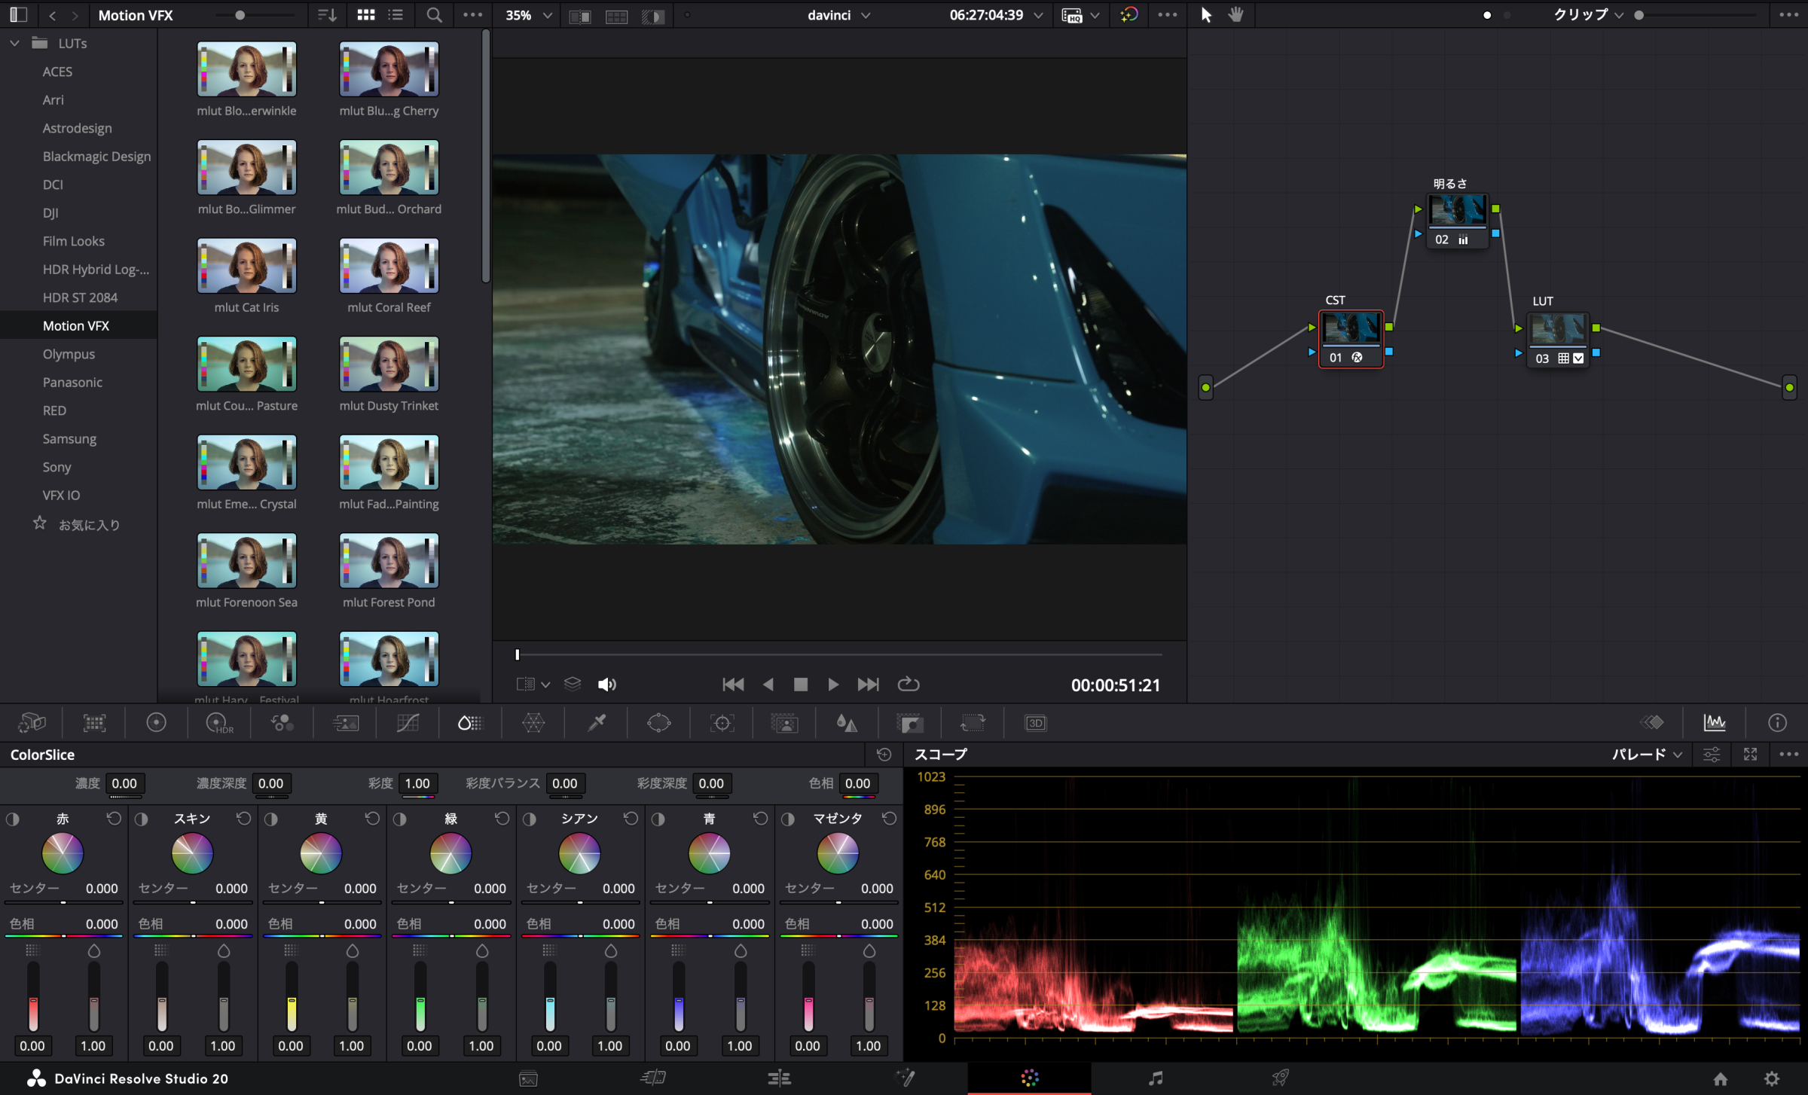1808x1095 pixels.
Task: Toggle the 赤 vector bypass
Action: pos(13,819)
